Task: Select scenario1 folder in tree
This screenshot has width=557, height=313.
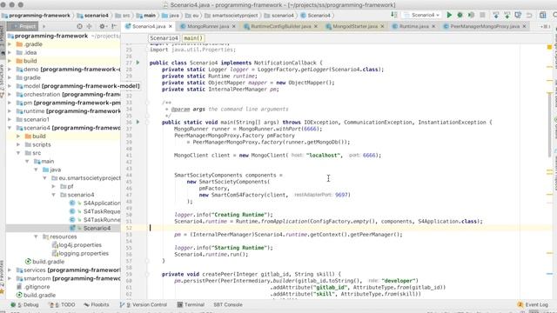Action: pyautogui.click(x=33, y=120)
